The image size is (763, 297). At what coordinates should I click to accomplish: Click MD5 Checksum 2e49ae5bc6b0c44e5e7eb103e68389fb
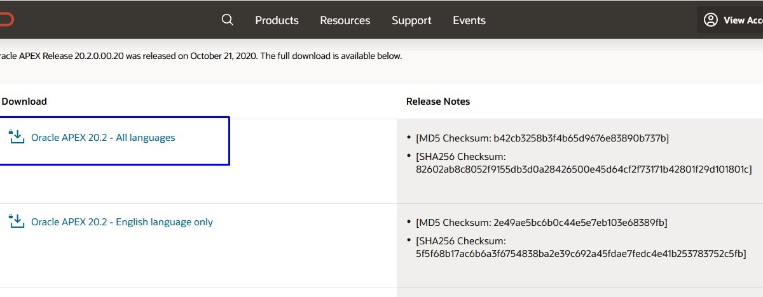point(541,222)
